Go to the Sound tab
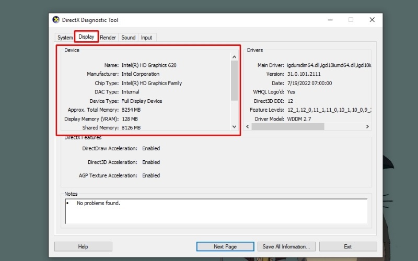 128,38
